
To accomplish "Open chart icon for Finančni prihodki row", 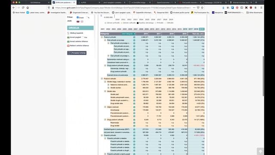I will pyautogui.click(x=134, y=136).
